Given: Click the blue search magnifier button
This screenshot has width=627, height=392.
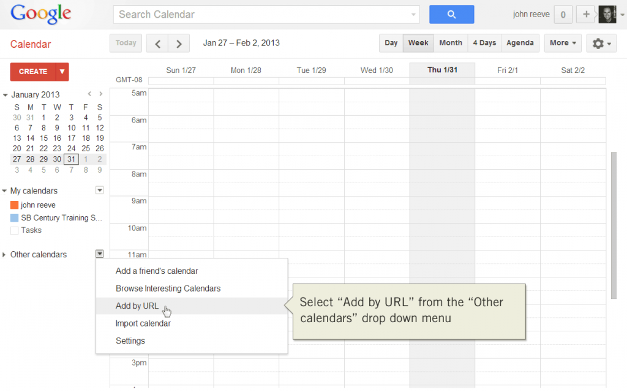Looking at the screenshot, I should coord(451,15).
